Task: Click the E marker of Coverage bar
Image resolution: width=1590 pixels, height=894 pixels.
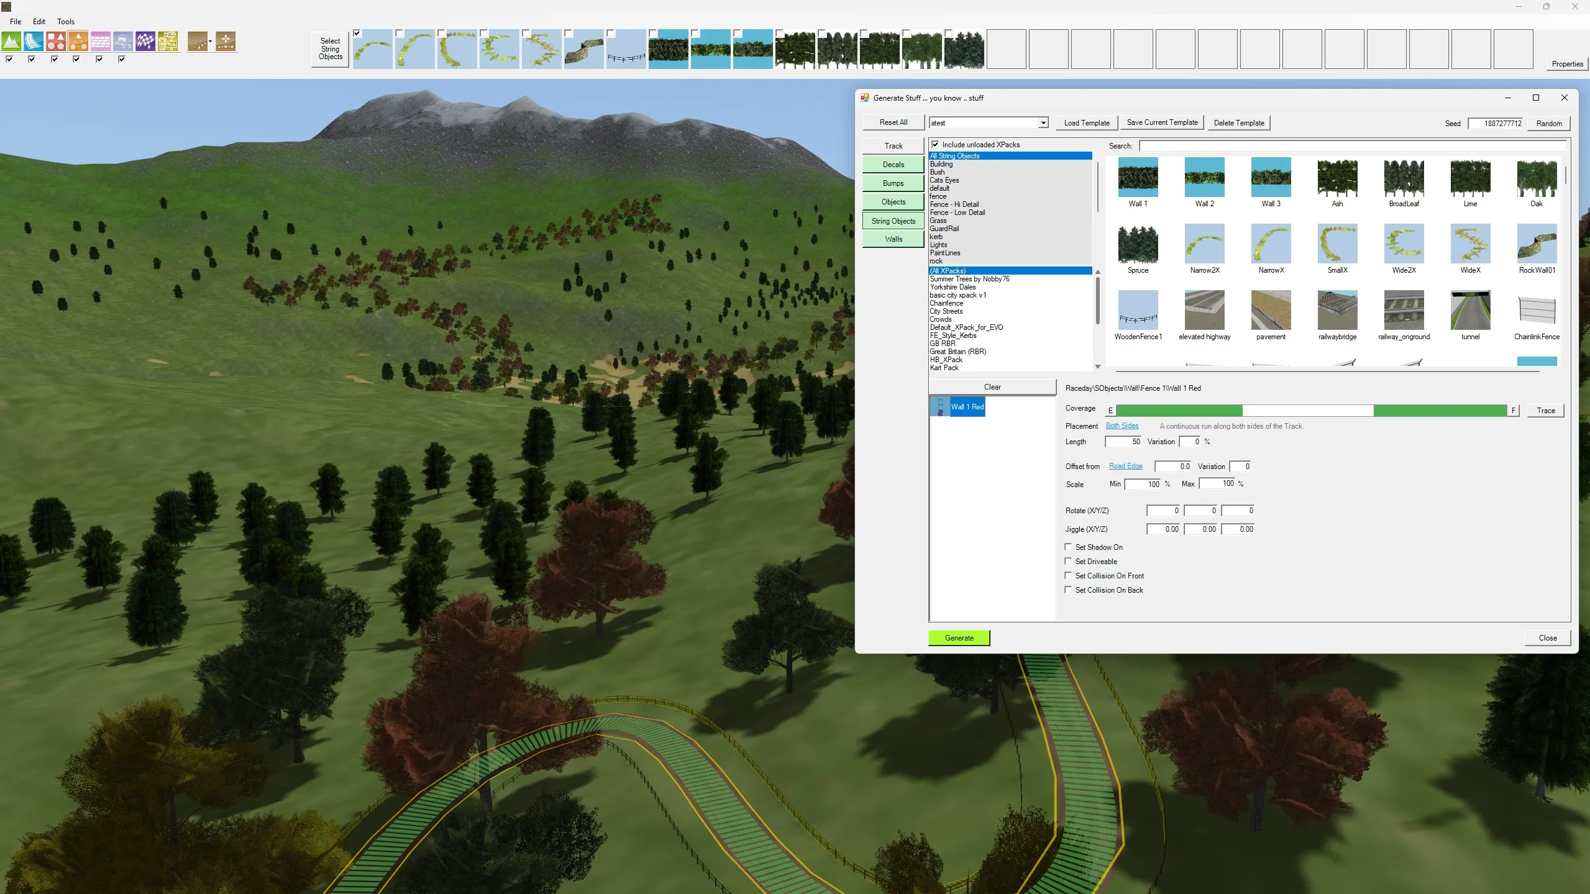Action: (x=1110, y=411)
